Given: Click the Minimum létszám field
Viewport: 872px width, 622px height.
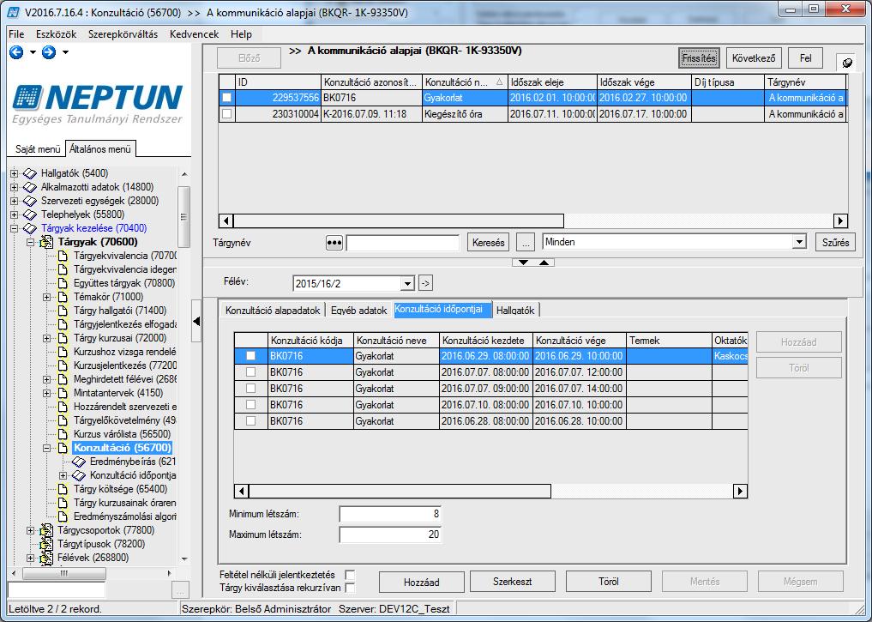Looking at the screenshot, I should point(390,514).
